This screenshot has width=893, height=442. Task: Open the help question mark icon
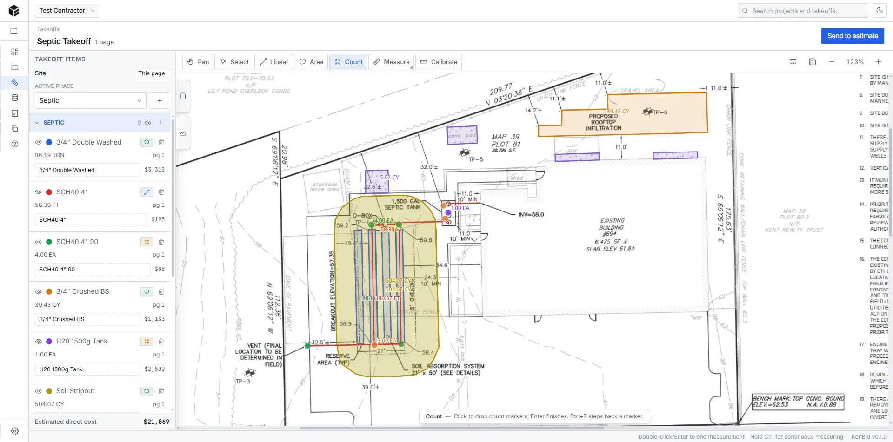[15, 144]
